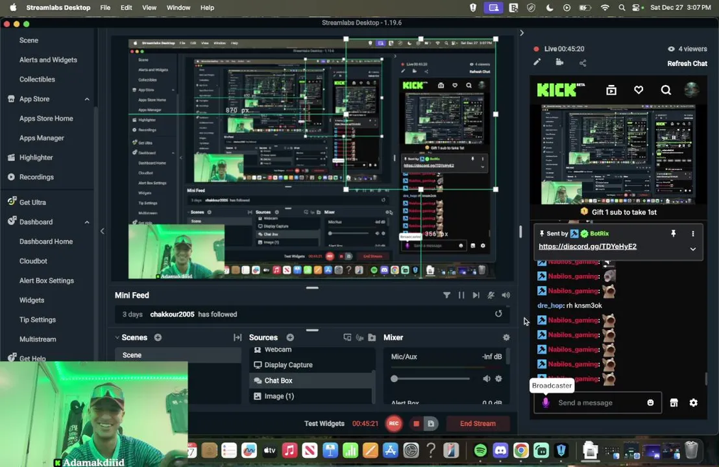Toggle the Mini Feed alert mute bell

(x=491, y=295)
